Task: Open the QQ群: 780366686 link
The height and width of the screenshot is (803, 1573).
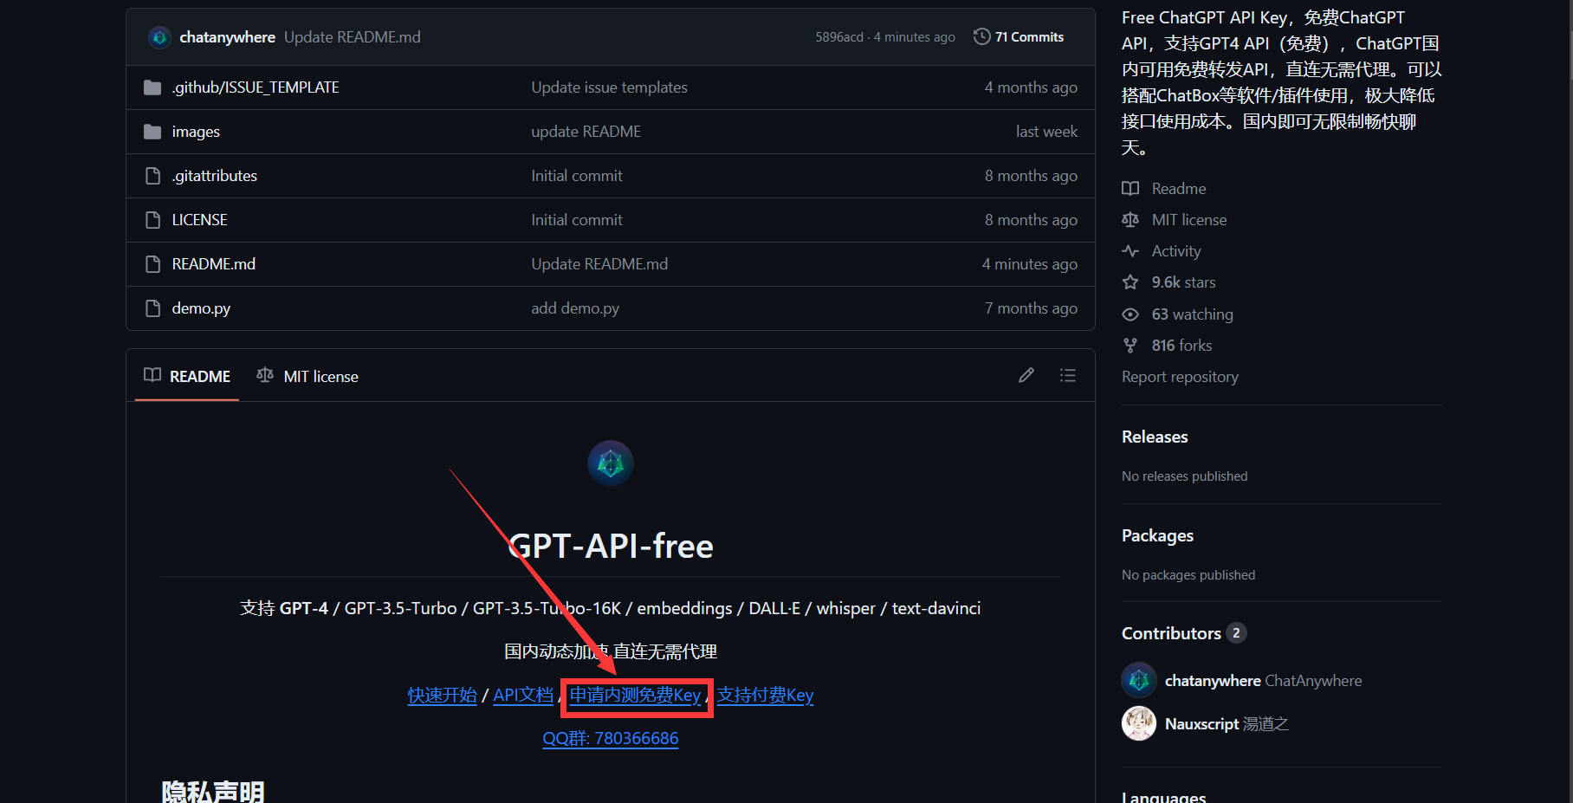Action: [611, 739]
